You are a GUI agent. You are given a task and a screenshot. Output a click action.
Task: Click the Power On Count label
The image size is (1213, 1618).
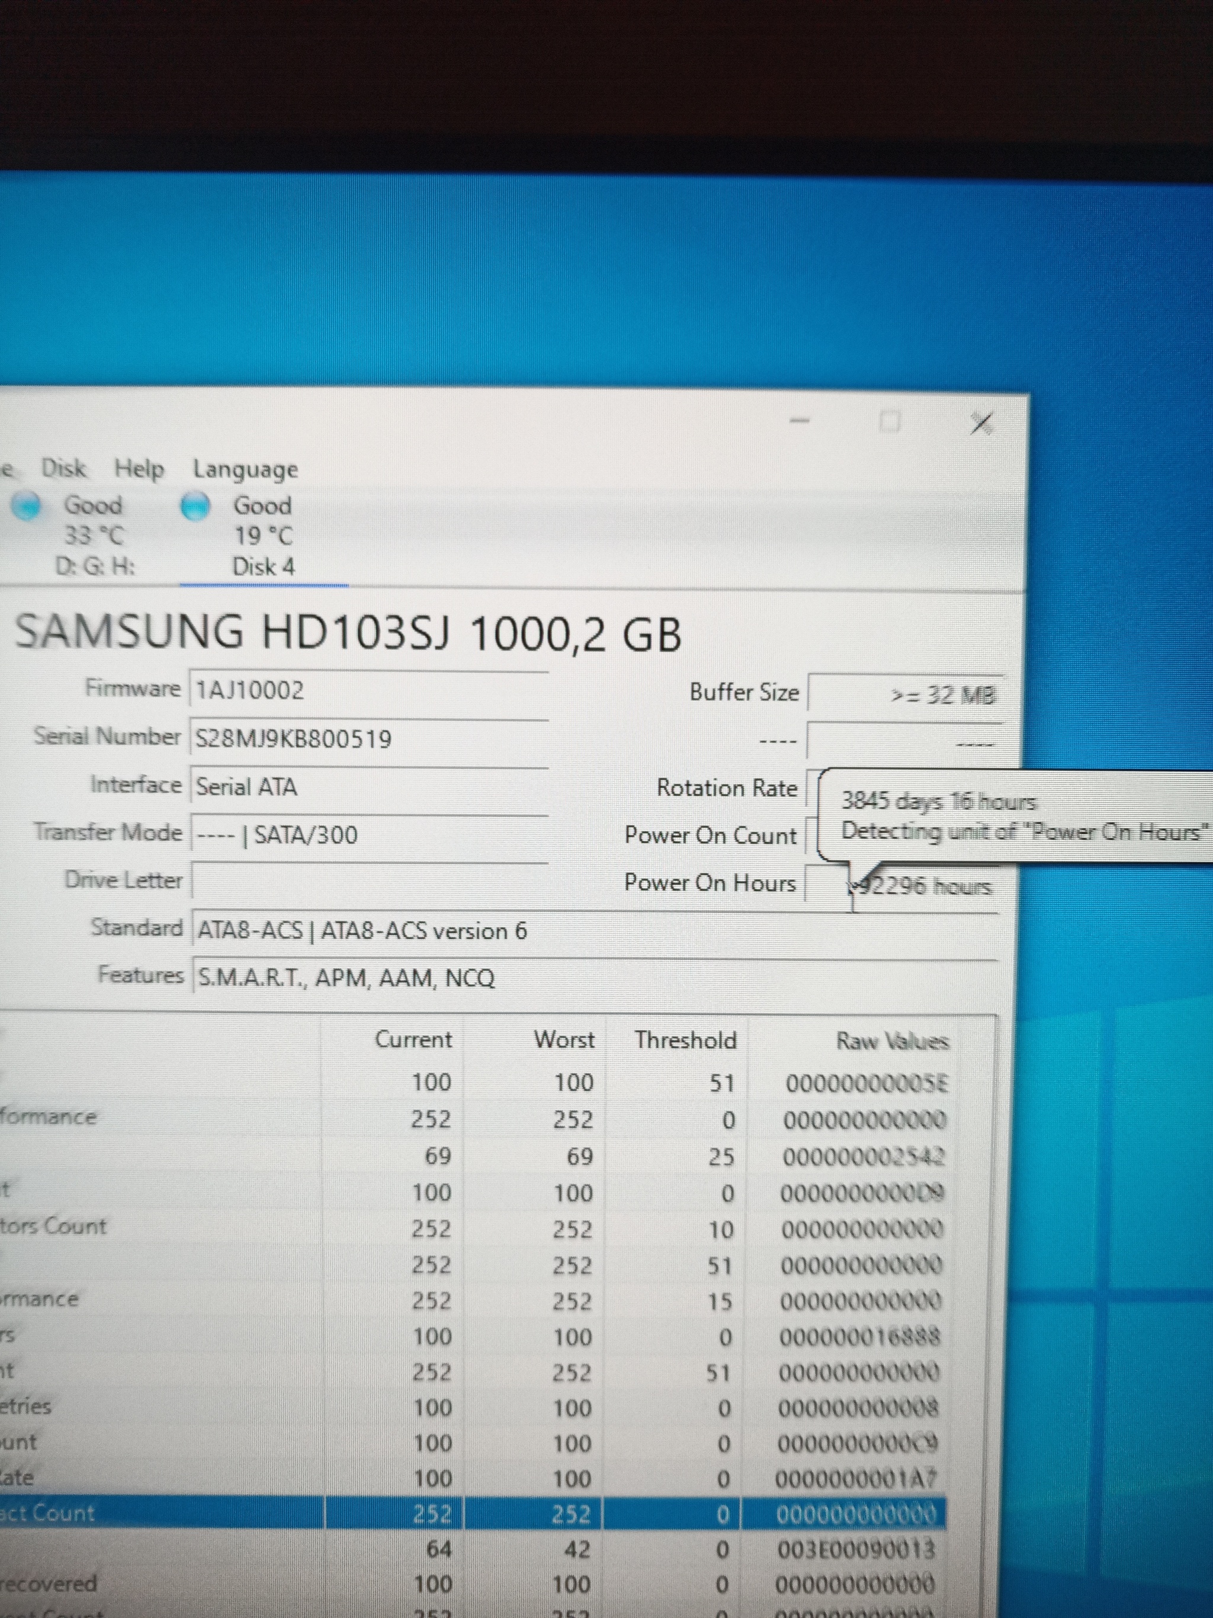pos(710,835)
